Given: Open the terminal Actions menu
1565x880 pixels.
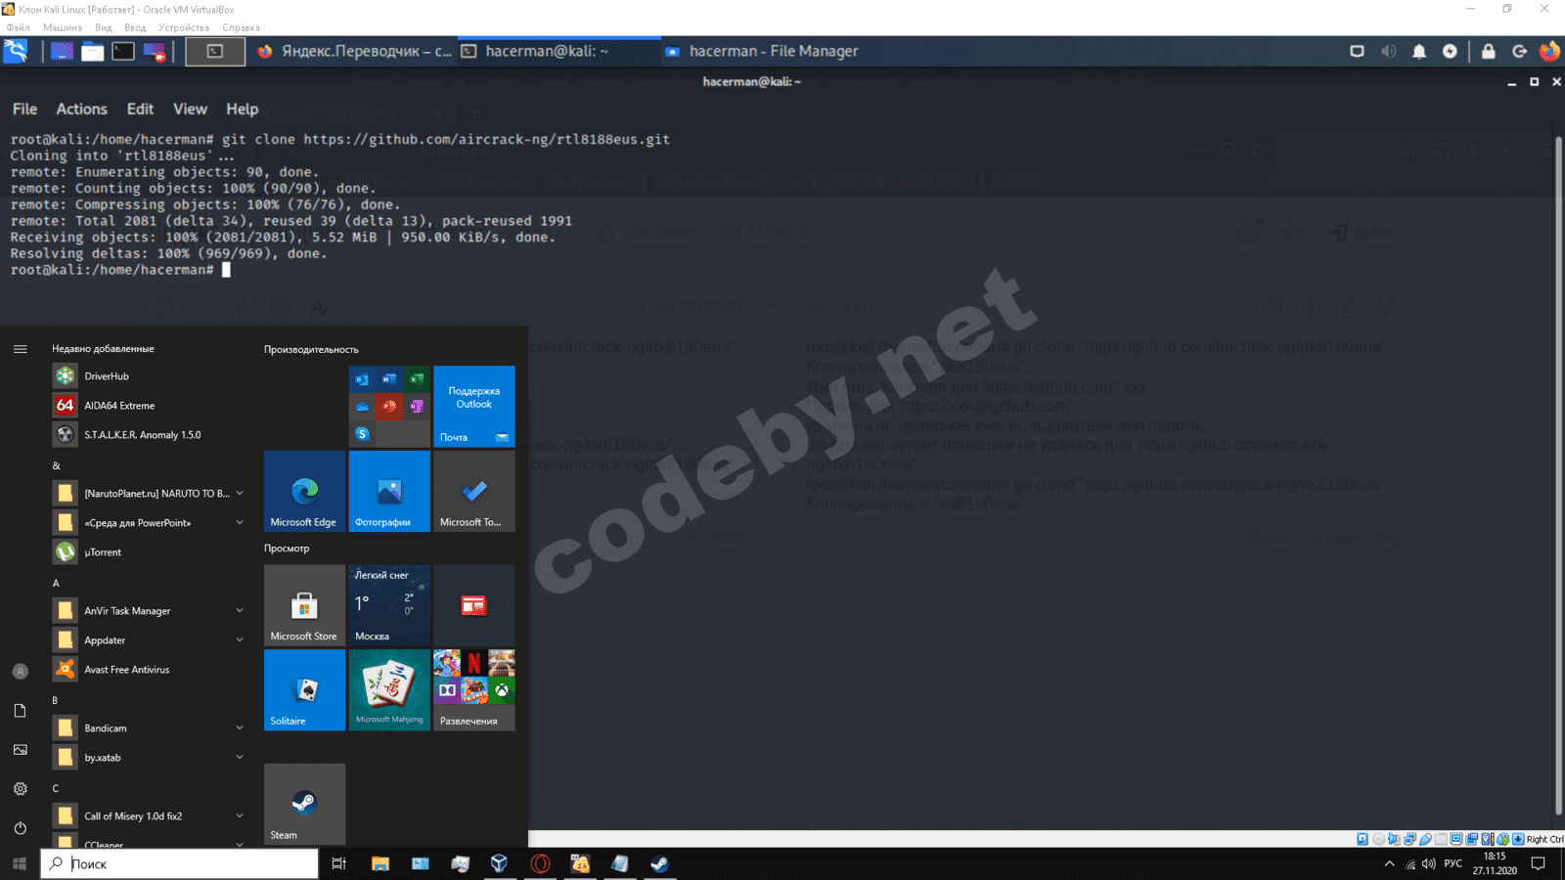Looking at the screenshot, I should tap(81, 109).
